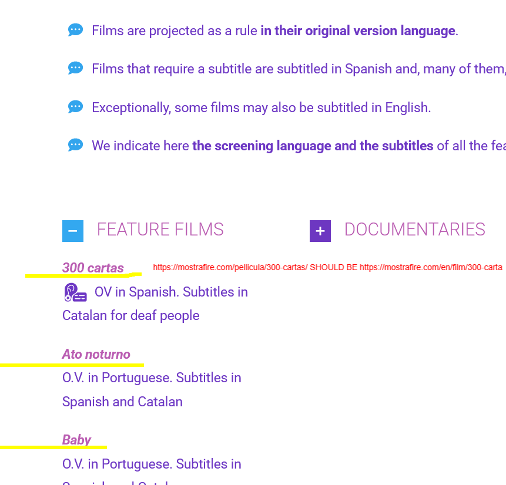The image size is (506, 485).
Task: Open the Baby film link
Action: [x=76, y=440]
